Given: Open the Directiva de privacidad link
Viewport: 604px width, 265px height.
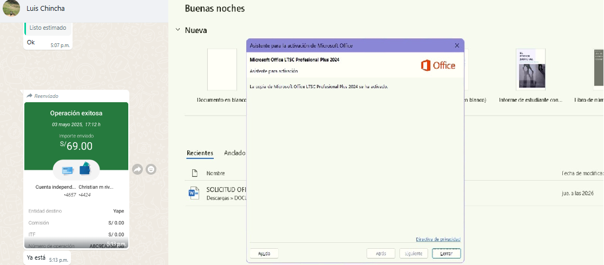Looking at the screenshot, I should 438,239.
